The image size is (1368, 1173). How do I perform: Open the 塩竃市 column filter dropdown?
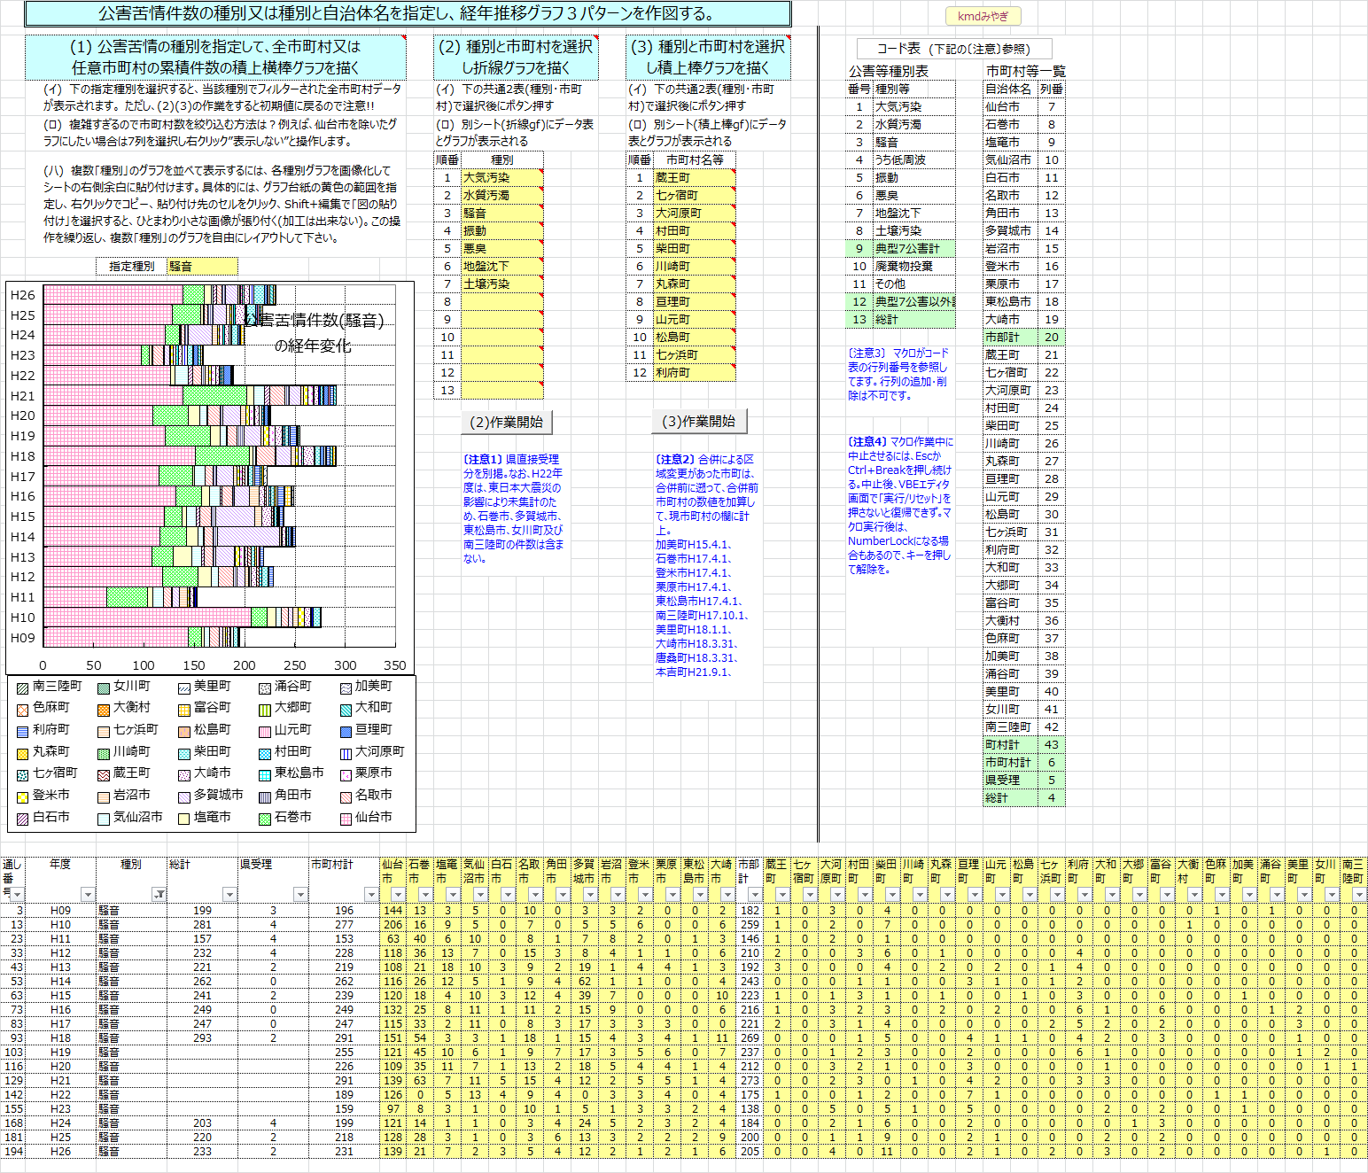454,895
